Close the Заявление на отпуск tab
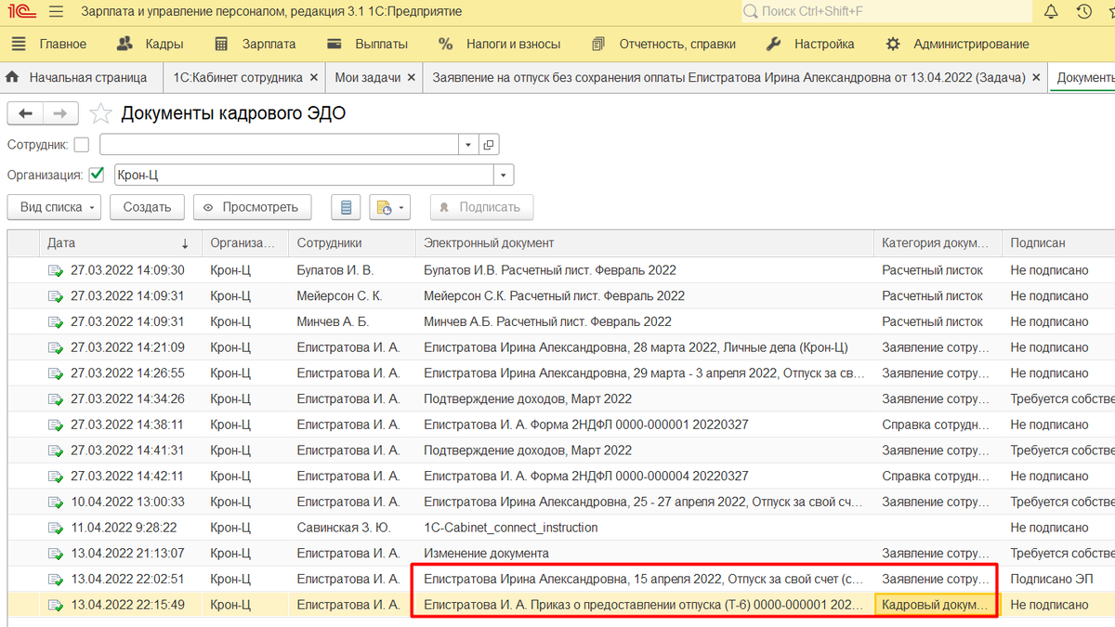 tap(1036, 78)
